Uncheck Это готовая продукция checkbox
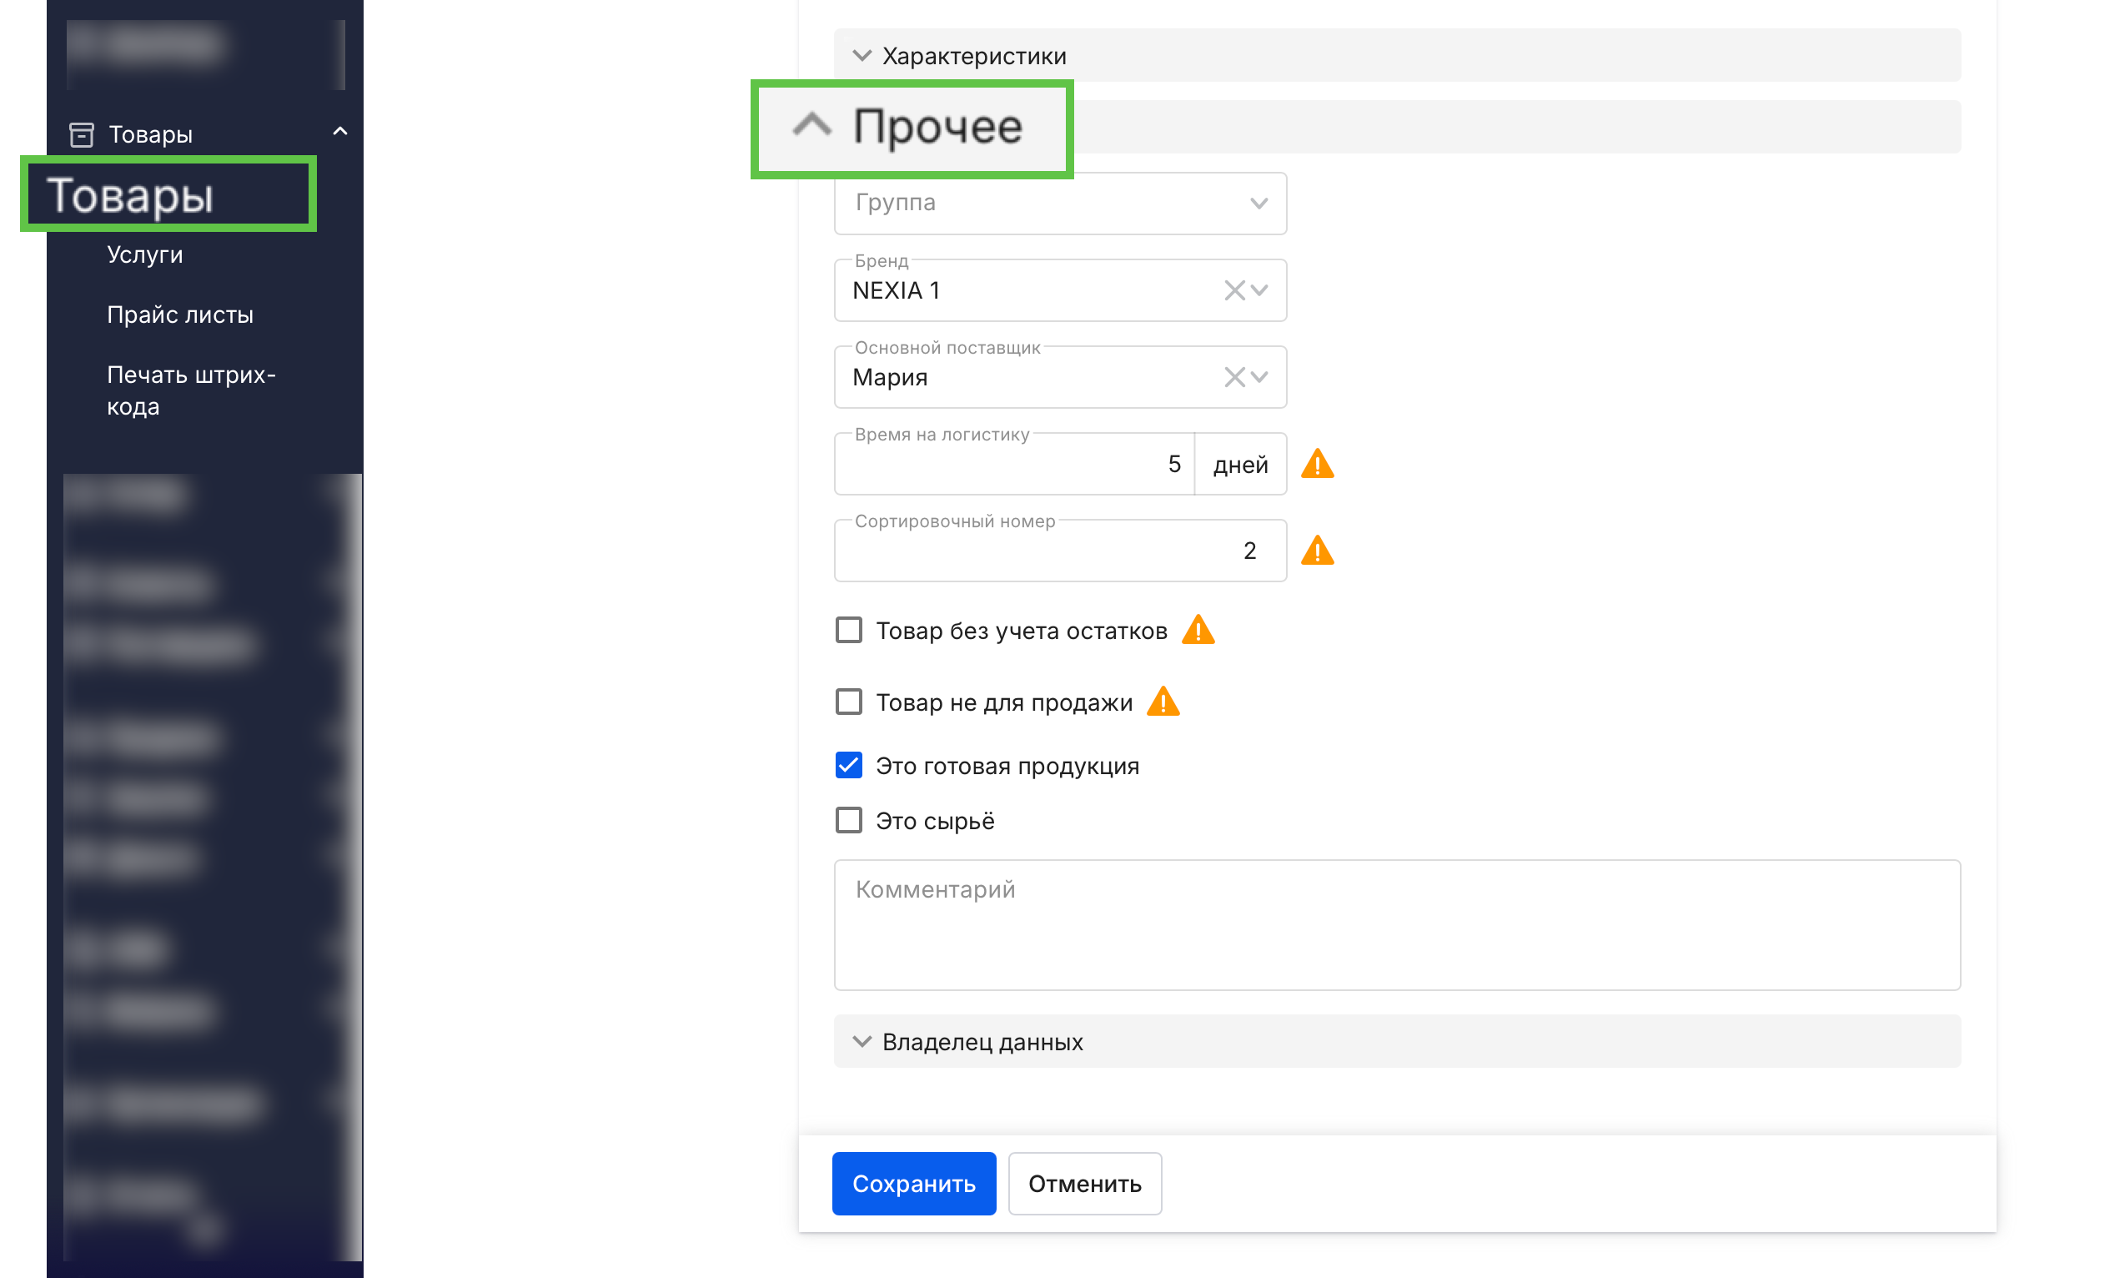The image size is (2110, 1278). [x=849, y=765]
